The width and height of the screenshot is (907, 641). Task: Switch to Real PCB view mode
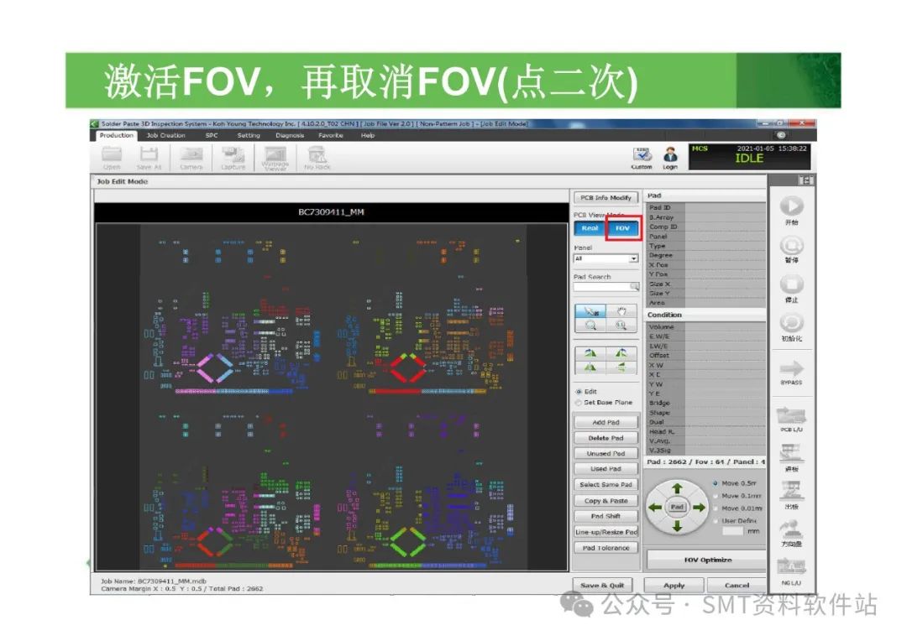[x=590, y=228]
